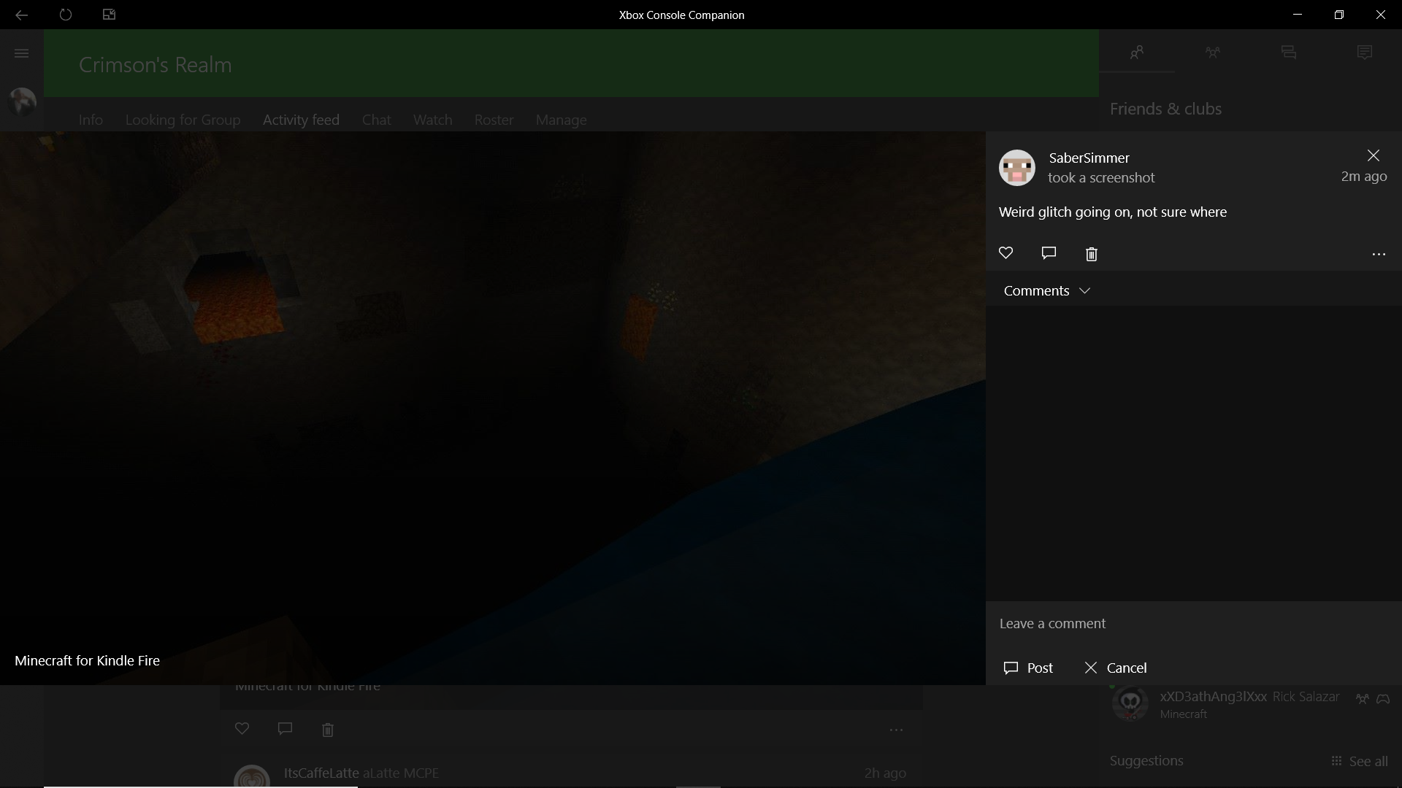
Task: Open the hamburger navigation menu
Action: pos(21,53)
